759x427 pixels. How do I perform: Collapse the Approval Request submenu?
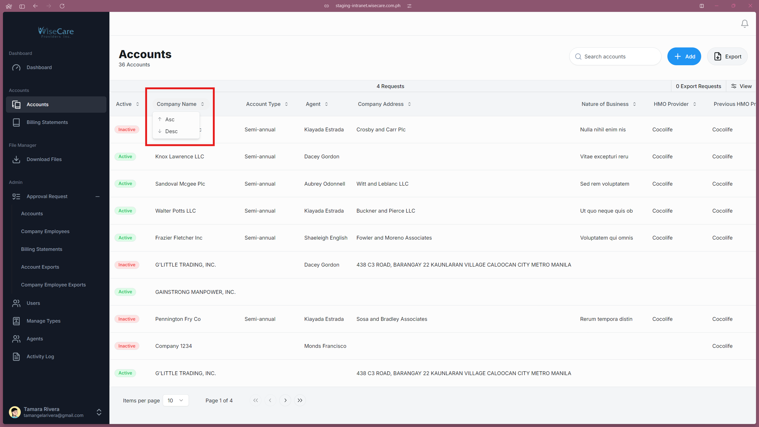(98, 197)
